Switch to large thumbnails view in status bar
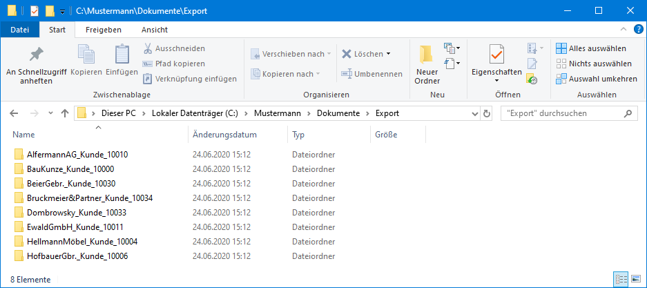The image size is (647, 288). pyautogui.click(x=636, y=279)
